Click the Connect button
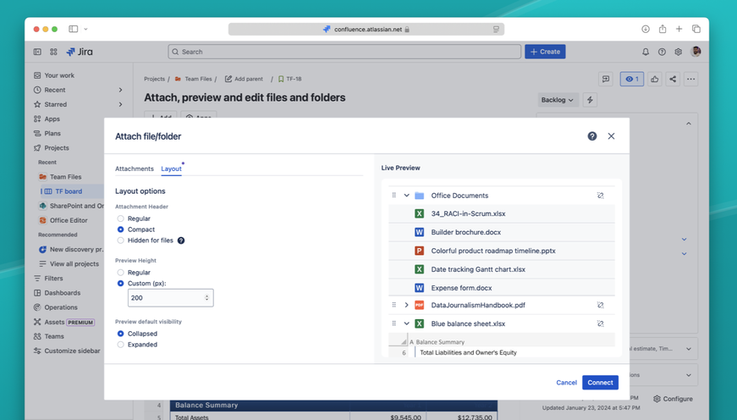The image size is (737, 420). pos(600,383)
